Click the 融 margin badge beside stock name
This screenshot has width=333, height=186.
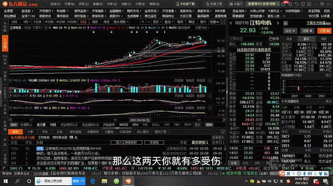click(286, 23)
